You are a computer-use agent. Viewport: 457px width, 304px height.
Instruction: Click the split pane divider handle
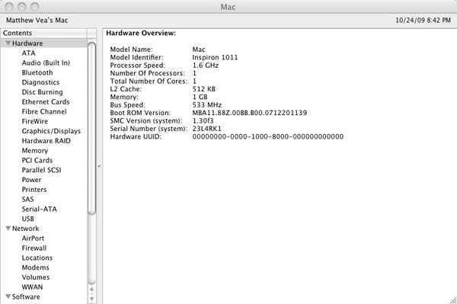pyautogui.click(x=99, y=167)
